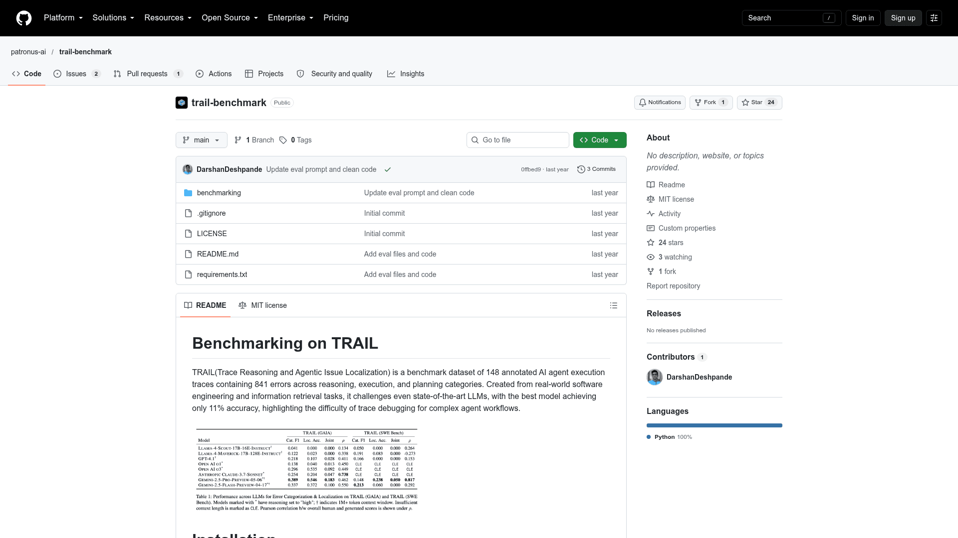Open the commit history clock icon
The height and width of the screenshot is (538, 958).
(x=581, y=169)
